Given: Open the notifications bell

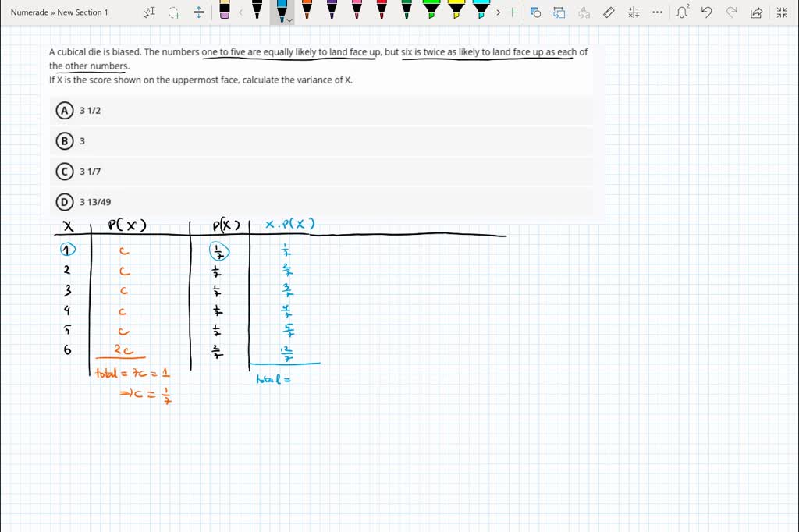Looking at the screenshot, I should (682, 12).
